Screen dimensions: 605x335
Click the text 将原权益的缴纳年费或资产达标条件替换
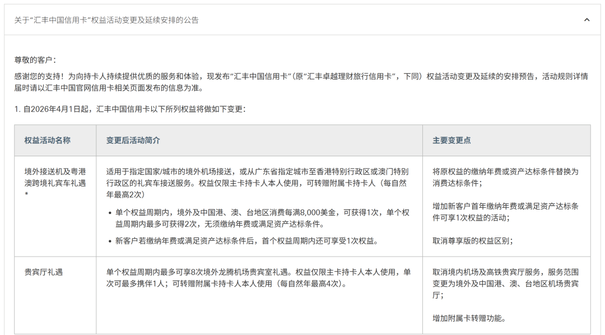[505, 177]
